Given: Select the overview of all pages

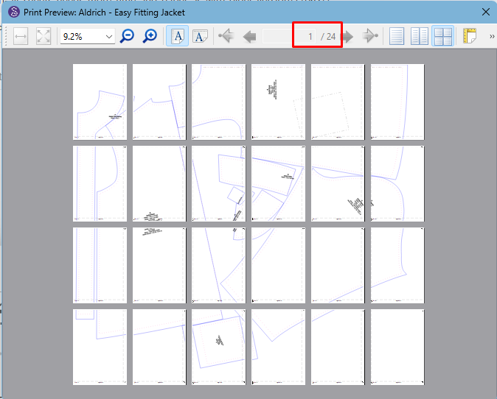Looking at the screenshot, I should pos(442,36).
